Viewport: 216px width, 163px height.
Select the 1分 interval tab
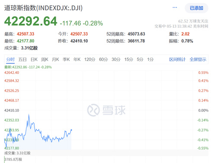click(x=150, y=59)
